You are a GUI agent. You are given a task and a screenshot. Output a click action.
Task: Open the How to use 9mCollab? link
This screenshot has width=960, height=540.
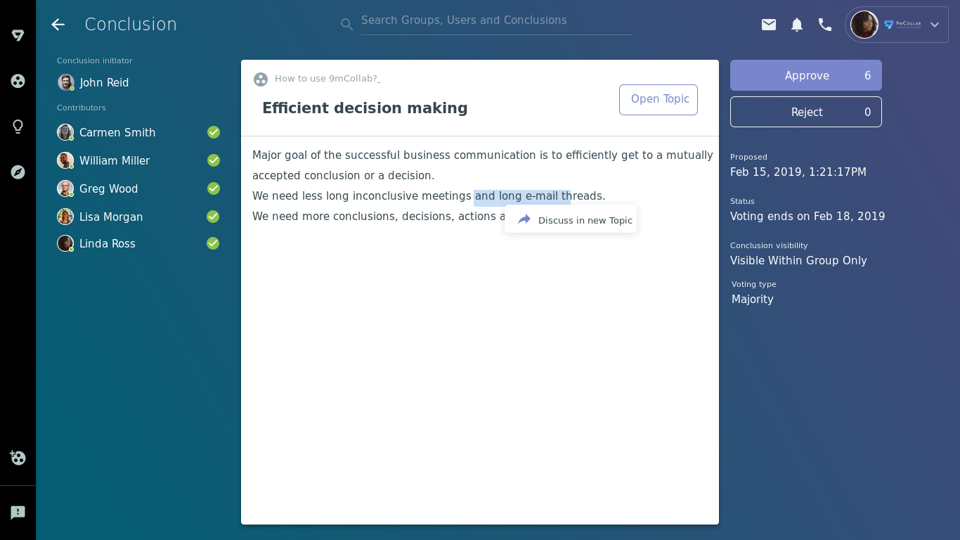326,79
